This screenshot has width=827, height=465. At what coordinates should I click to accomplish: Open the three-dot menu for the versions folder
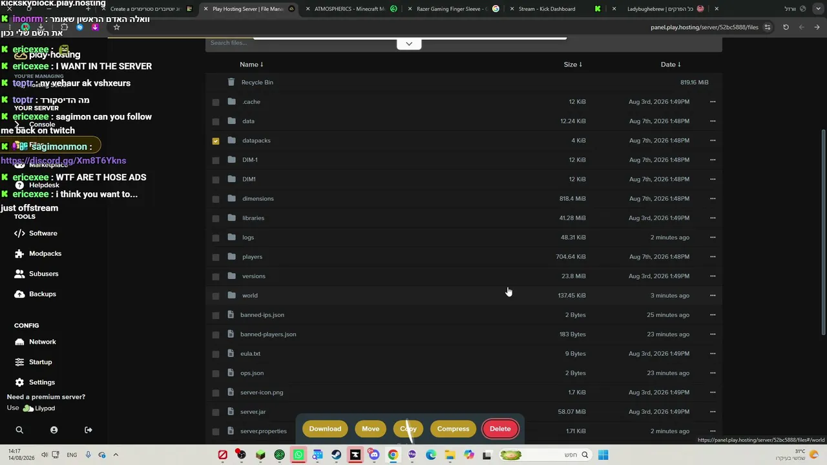pyautogui.click(x=713, y=276)
